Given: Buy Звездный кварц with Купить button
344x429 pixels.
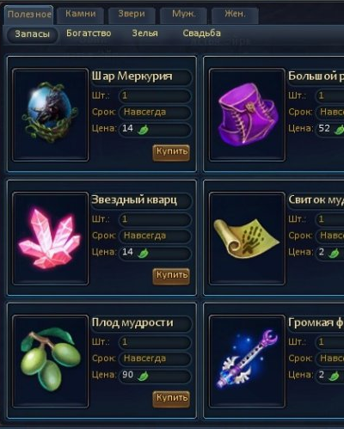Looking at the screenshot, I should coord(171,276).
